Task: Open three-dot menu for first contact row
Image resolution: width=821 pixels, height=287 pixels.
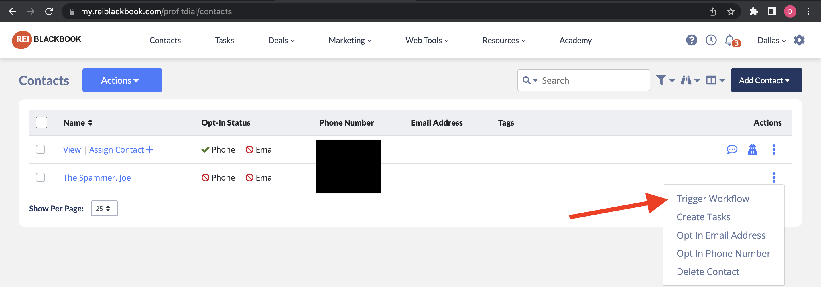Action: click(x=773, y=149)
